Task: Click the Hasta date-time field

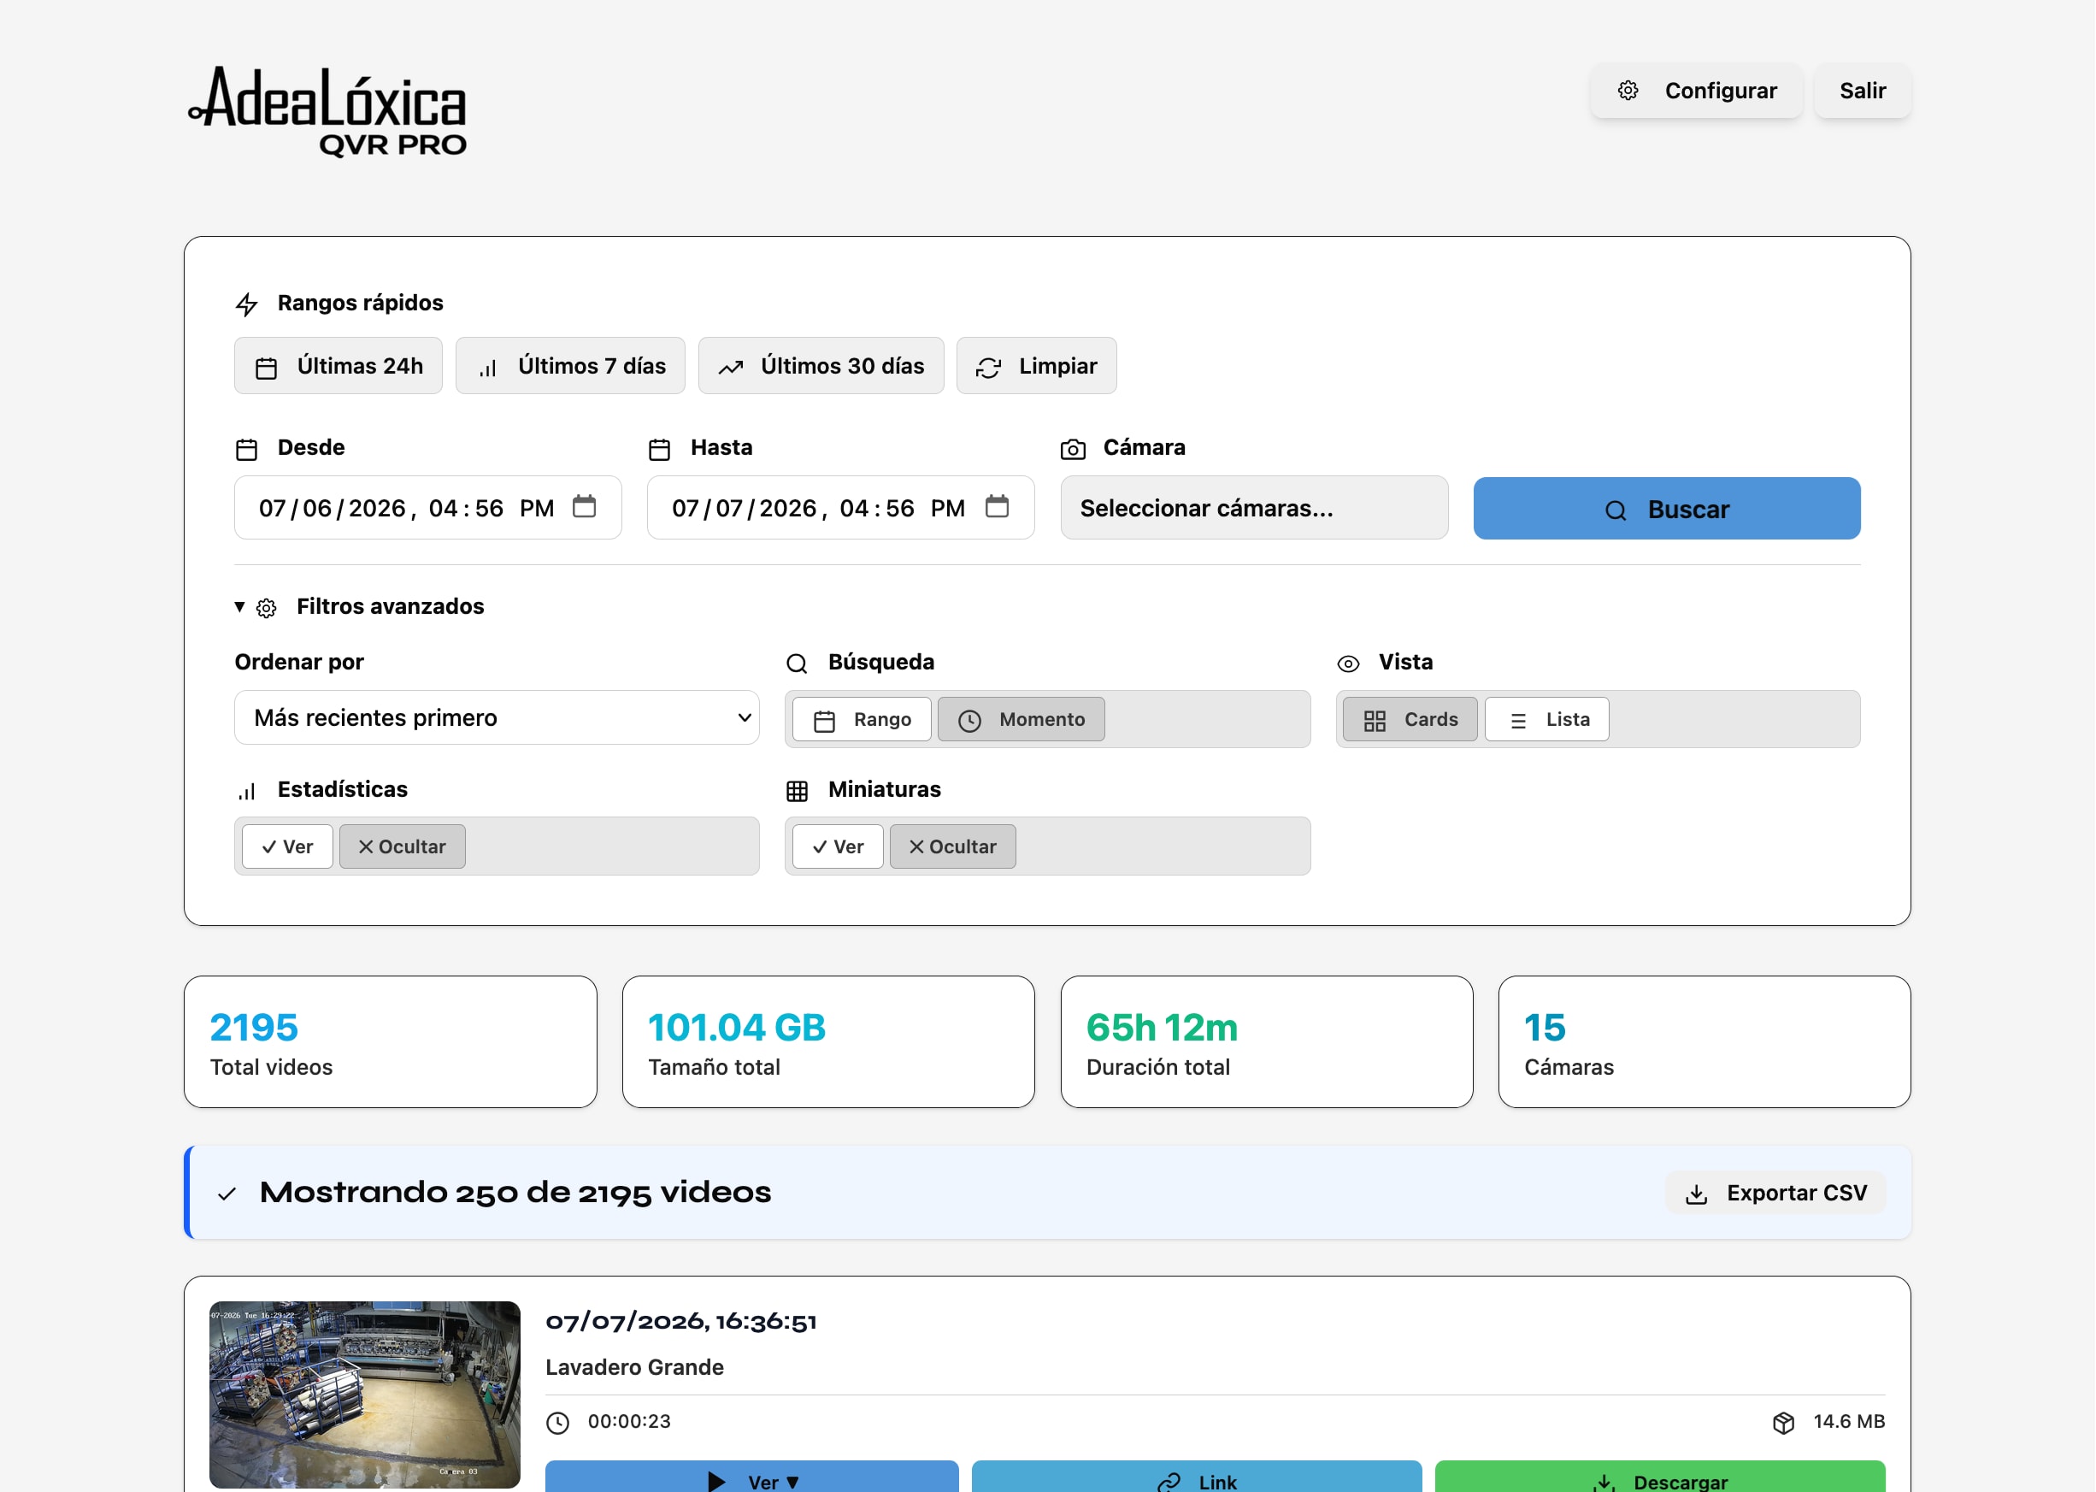Action: click(840, 507)
